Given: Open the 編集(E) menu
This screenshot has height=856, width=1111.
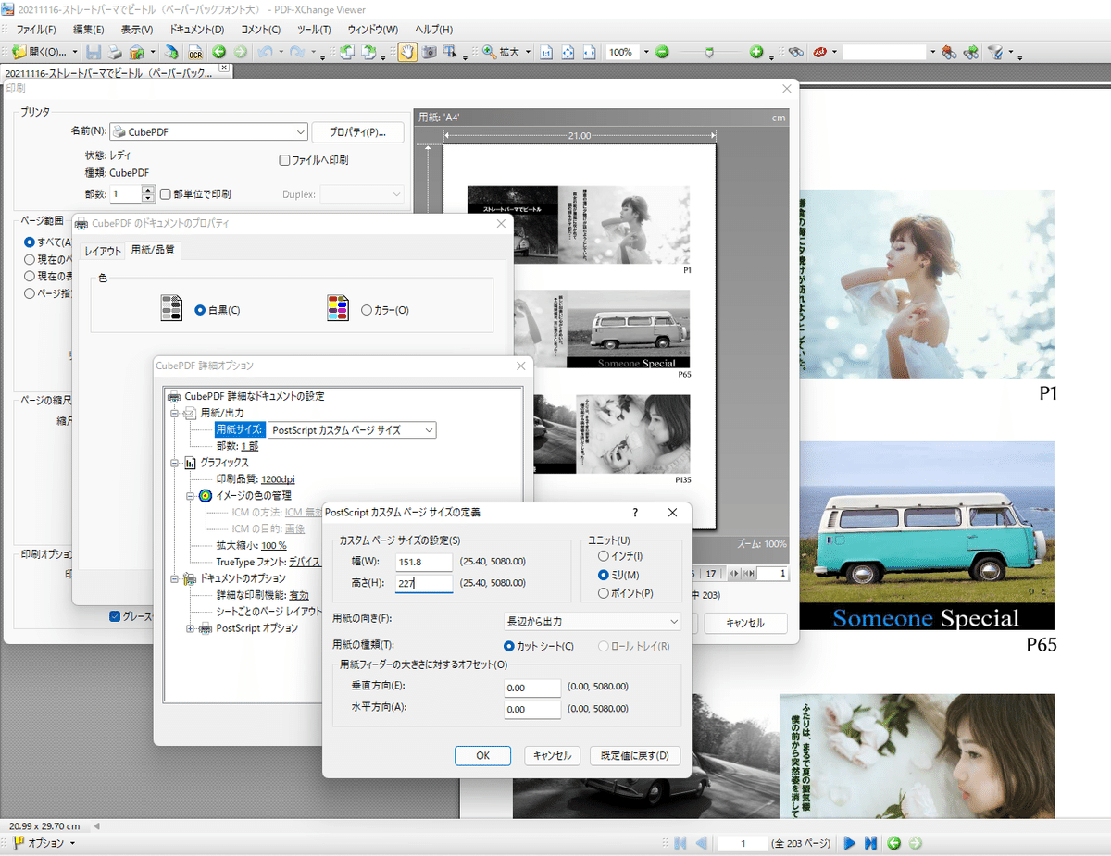Looking at the screenshot, I should click(x=89, y=30).
